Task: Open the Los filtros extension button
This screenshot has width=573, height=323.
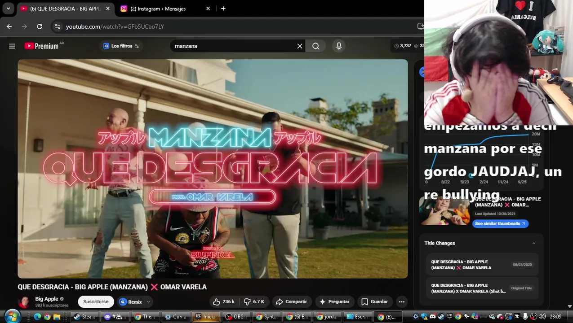Action: point(121,46)
